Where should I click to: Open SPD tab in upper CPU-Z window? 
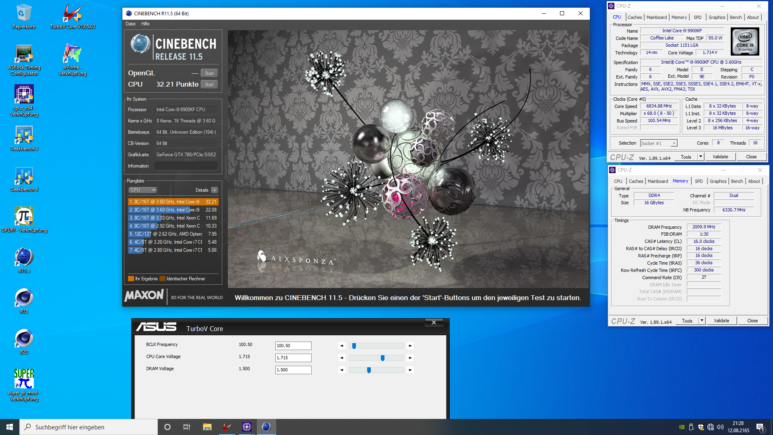[698, 17]
